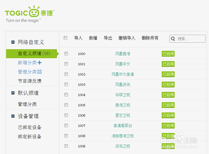Check the box for channel 1005

[x=66, y=105]
